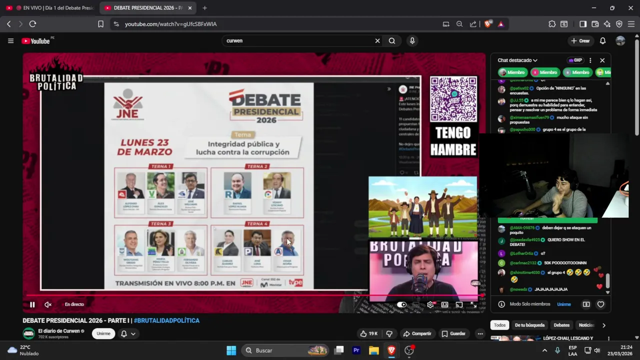Go to the YouTube home logo
The width and height of the screenshot is (640, 360).
[36, 41]
